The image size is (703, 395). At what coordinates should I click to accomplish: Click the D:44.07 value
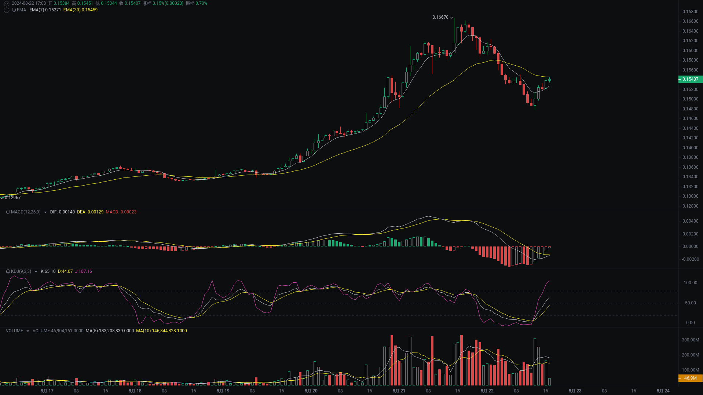(x=65, y=271)
